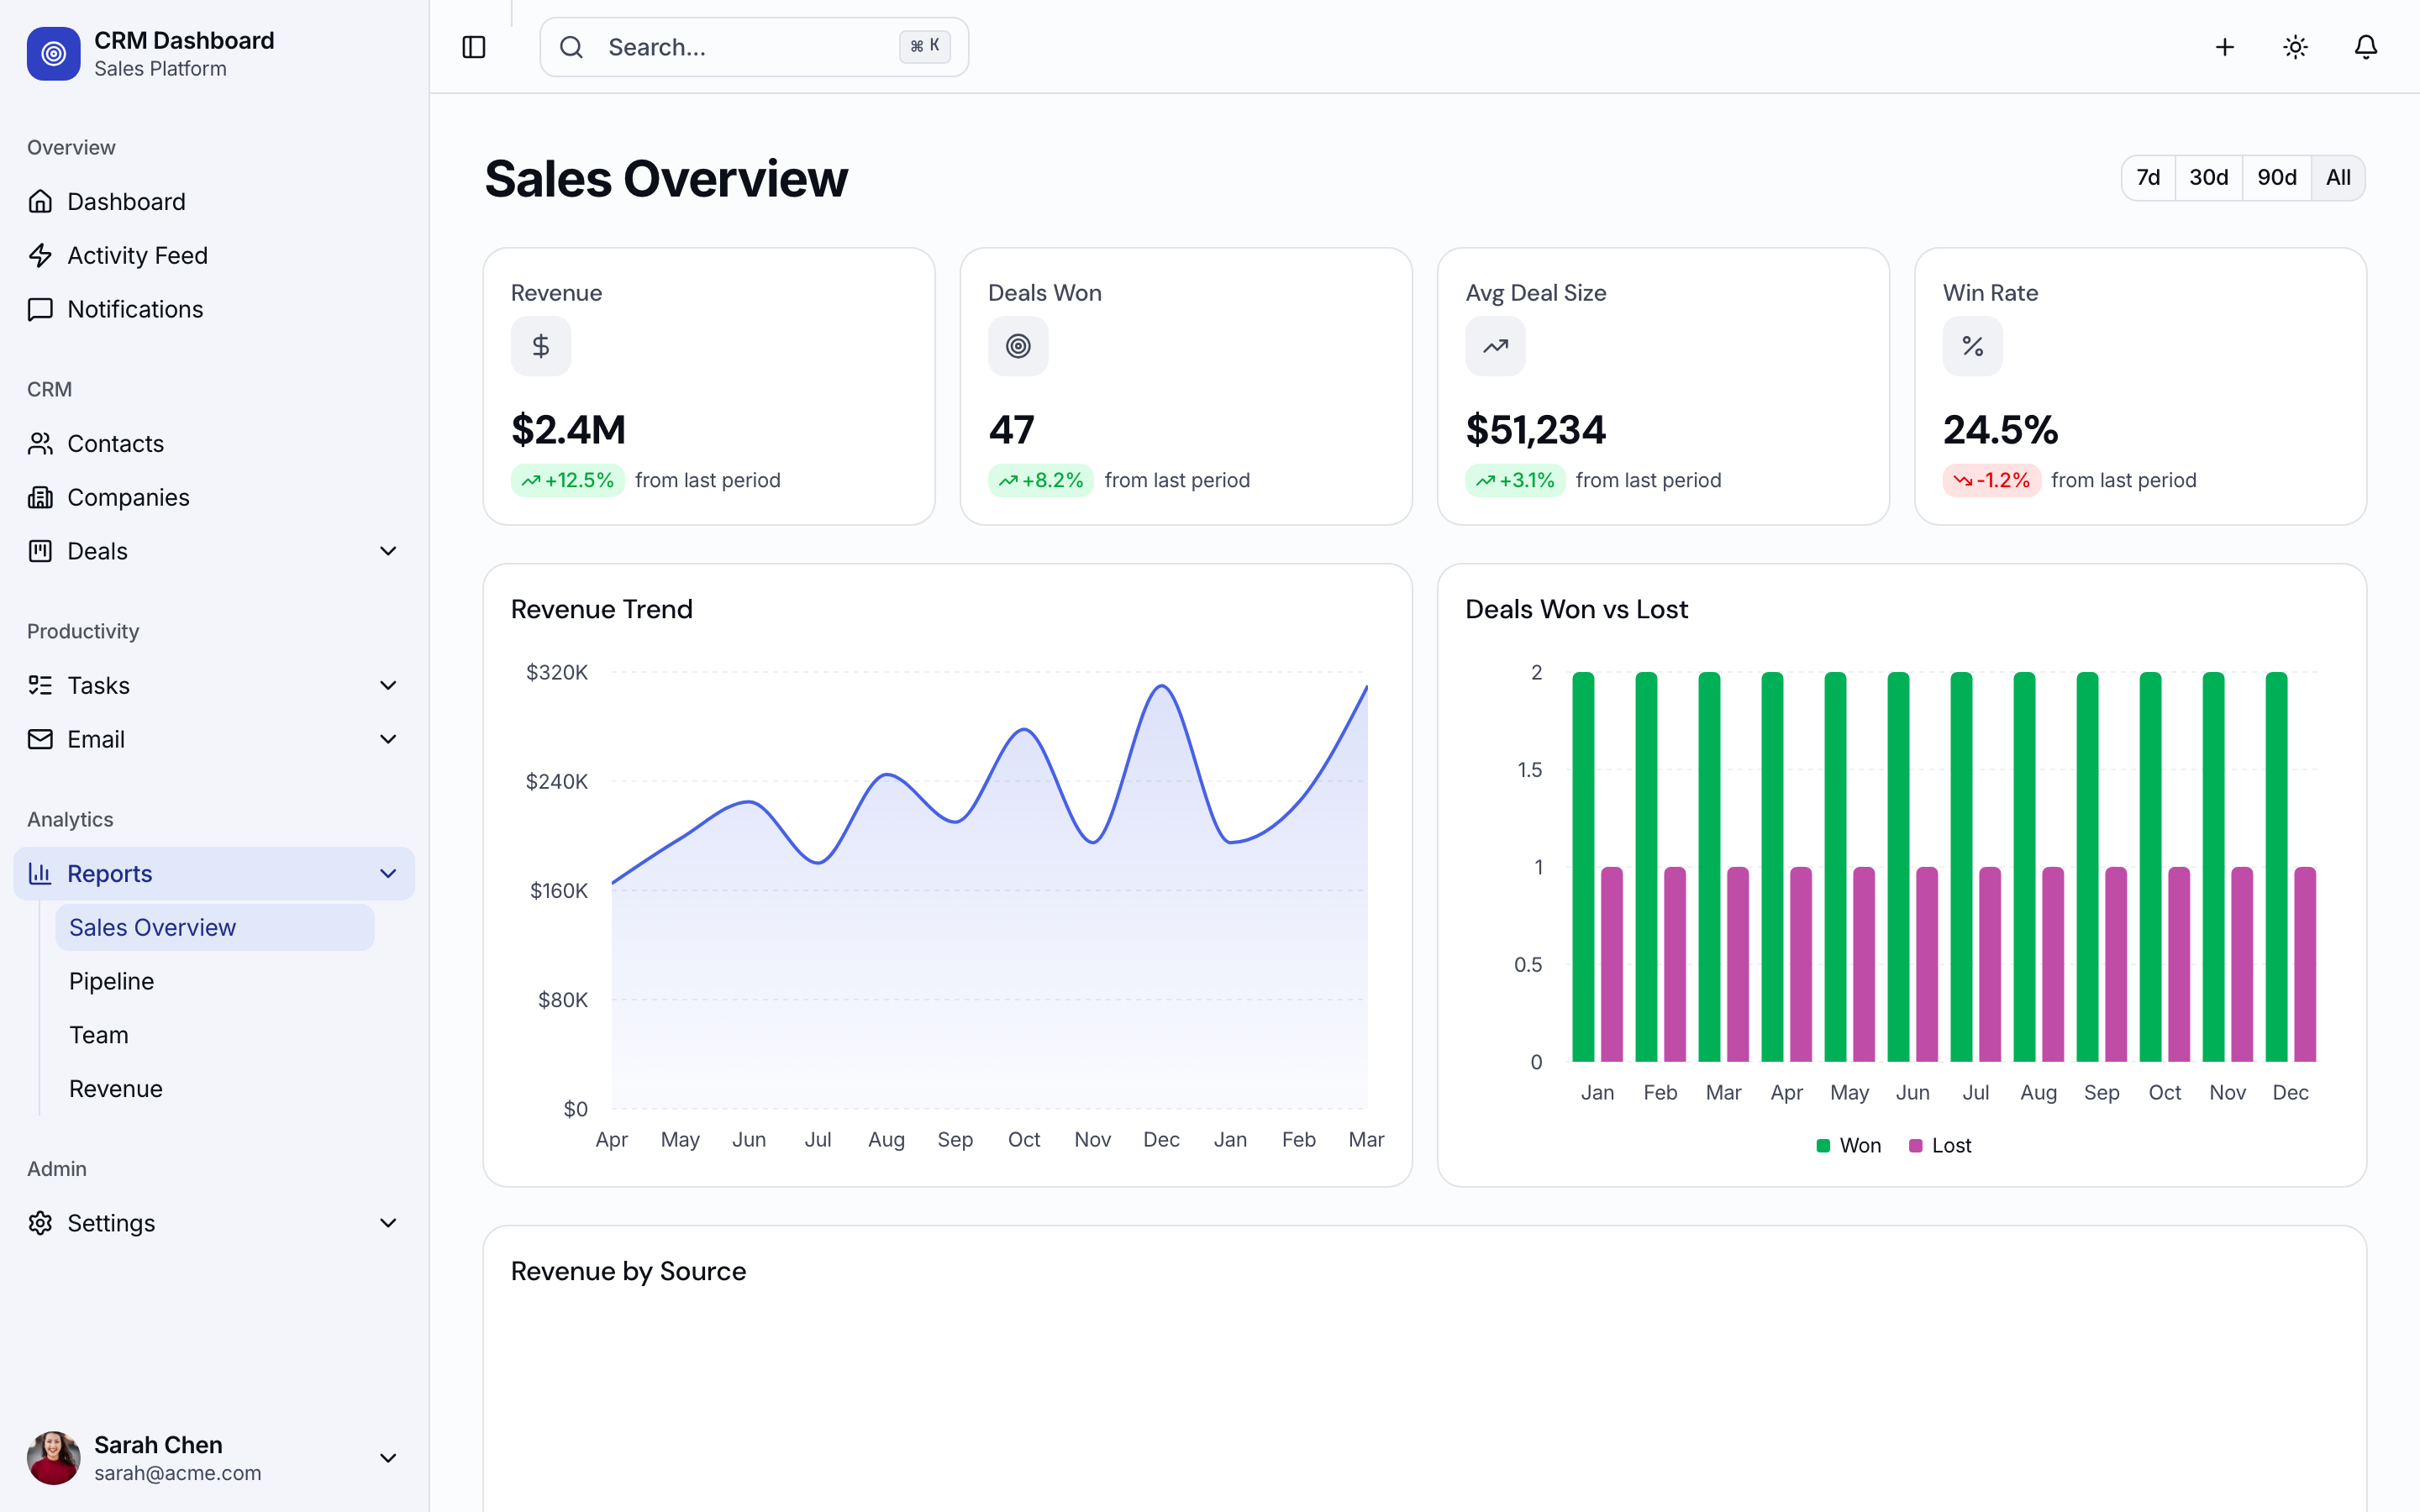Open the Companies section

tap(128, 497)
